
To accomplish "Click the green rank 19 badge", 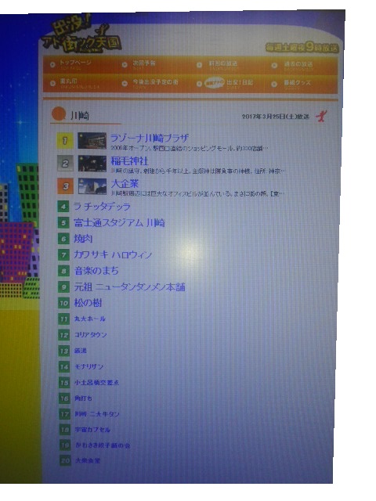I will 65,445.
